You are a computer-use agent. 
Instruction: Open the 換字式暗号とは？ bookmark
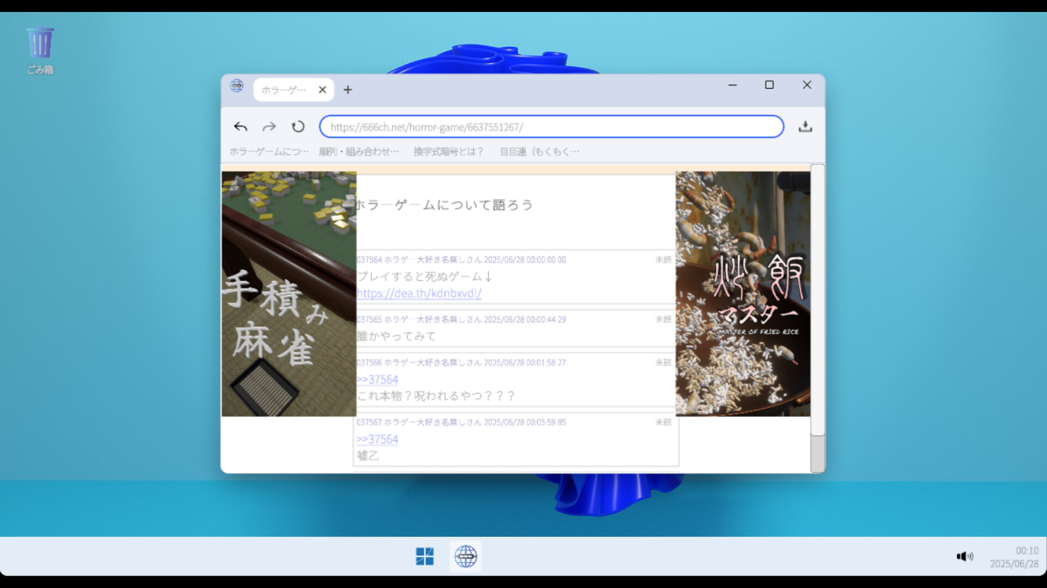click(x=448, y=152)
